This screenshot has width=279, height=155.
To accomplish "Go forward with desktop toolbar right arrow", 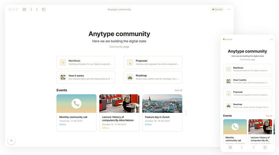I will 37,9.
